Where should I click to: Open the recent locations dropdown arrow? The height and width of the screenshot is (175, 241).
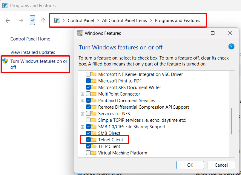pyautogui.click(x=33, y=21)
